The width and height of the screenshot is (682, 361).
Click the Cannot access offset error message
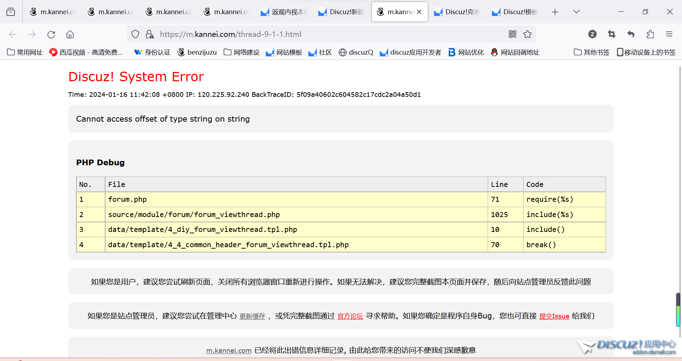(163, 119)
